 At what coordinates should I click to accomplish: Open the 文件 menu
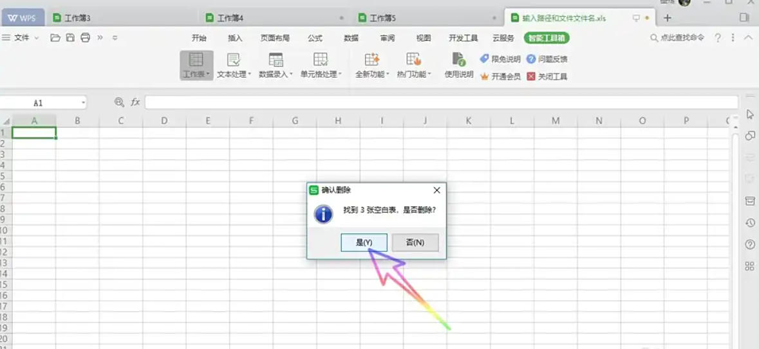pyautogui.click(x=21, y=38)
